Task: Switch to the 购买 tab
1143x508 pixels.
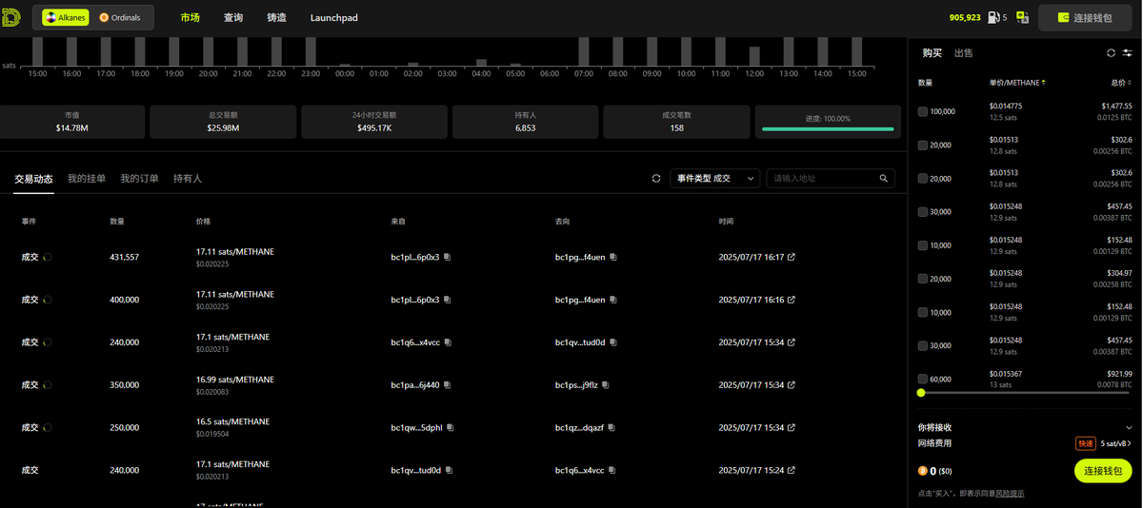Action: point(932,53)
